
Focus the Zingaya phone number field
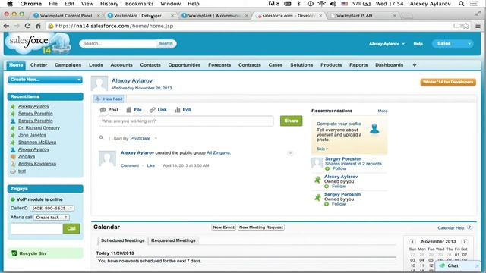click(x=36, y=229)
